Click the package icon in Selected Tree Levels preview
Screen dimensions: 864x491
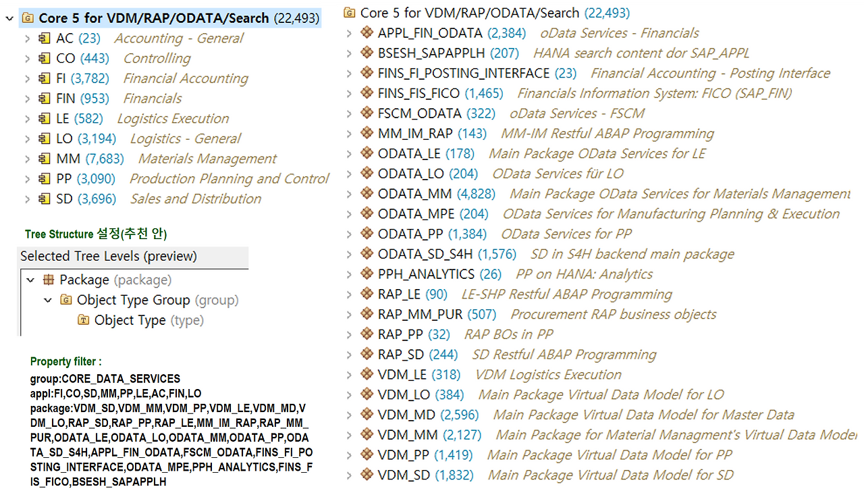(x=49, y=280)
